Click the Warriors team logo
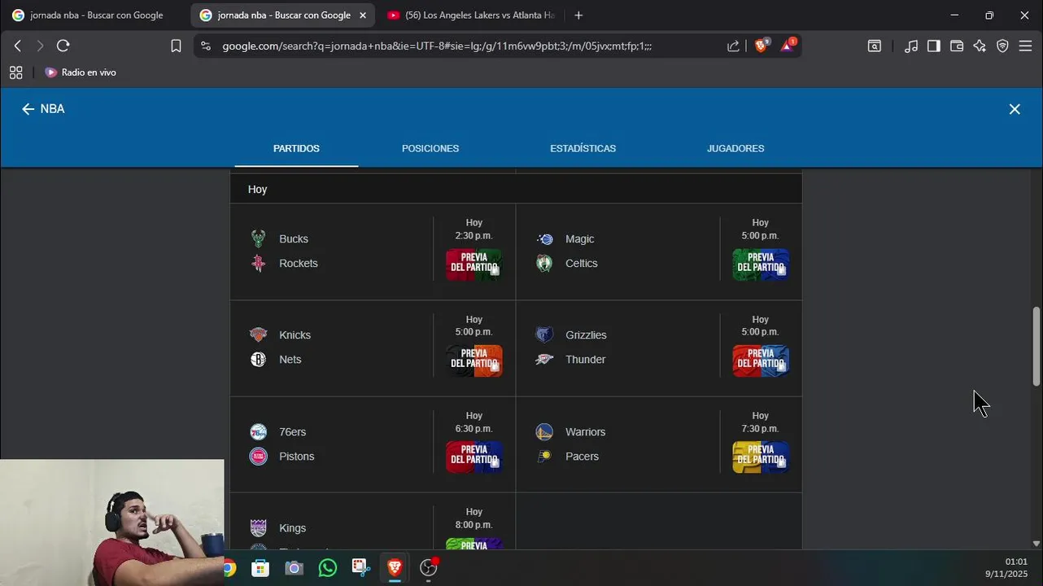Screen dimensions: 1043x586 [x=544, y=431]
